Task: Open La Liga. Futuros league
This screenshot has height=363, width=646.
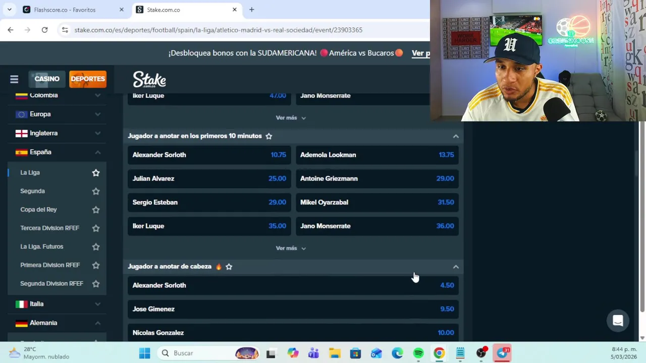Action: pos(41,247)
